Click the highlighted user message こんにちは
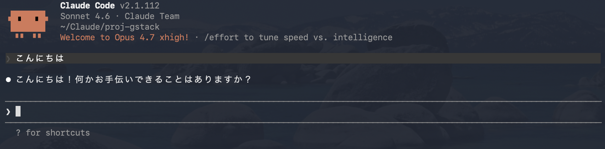605x149 pixels. tap(40, 58)
